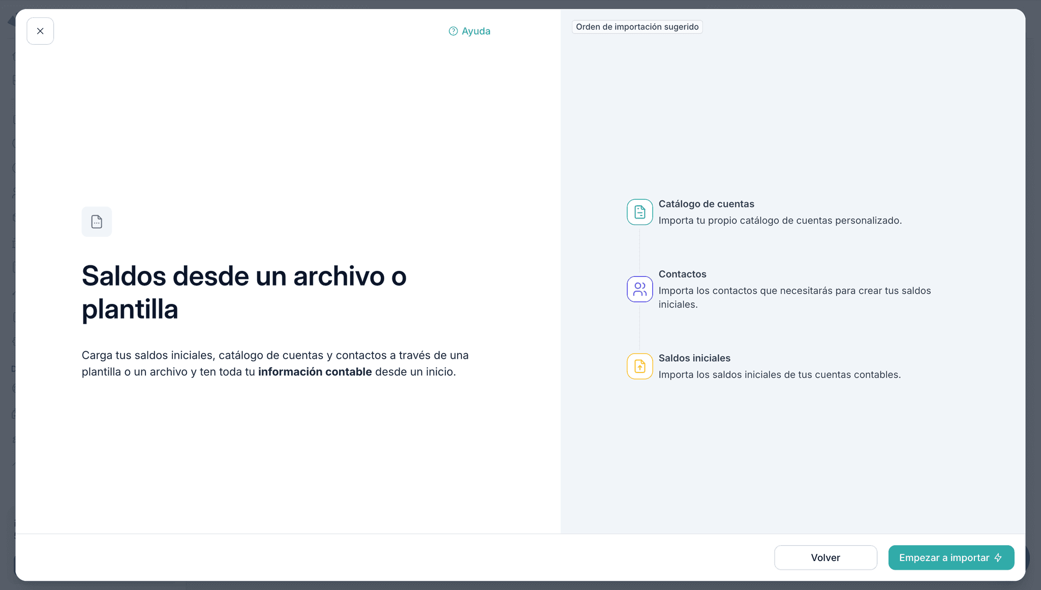Select the 'Saldos iniciales' step title

tap(694, 358)
